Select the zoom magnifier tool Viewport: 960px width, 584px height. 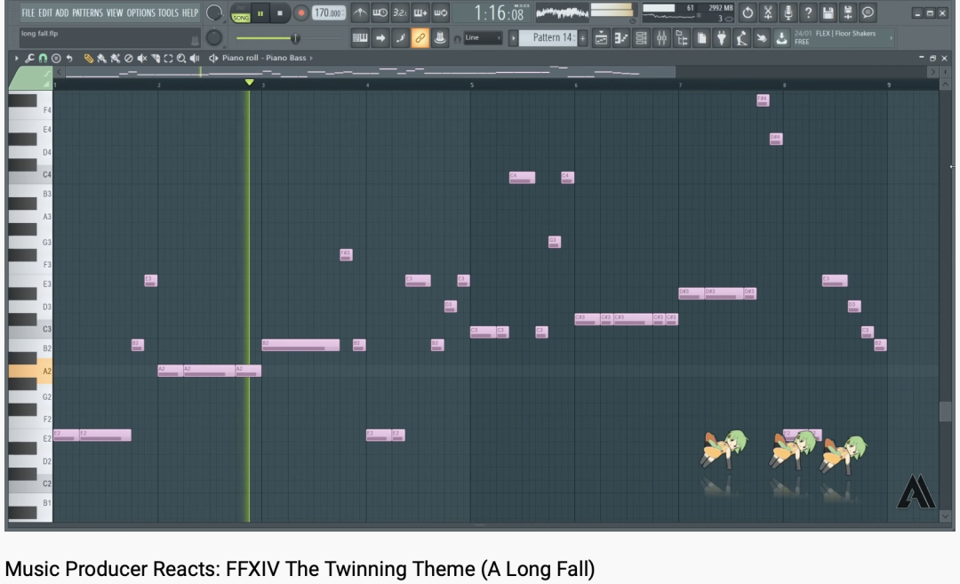coord(181,58)
